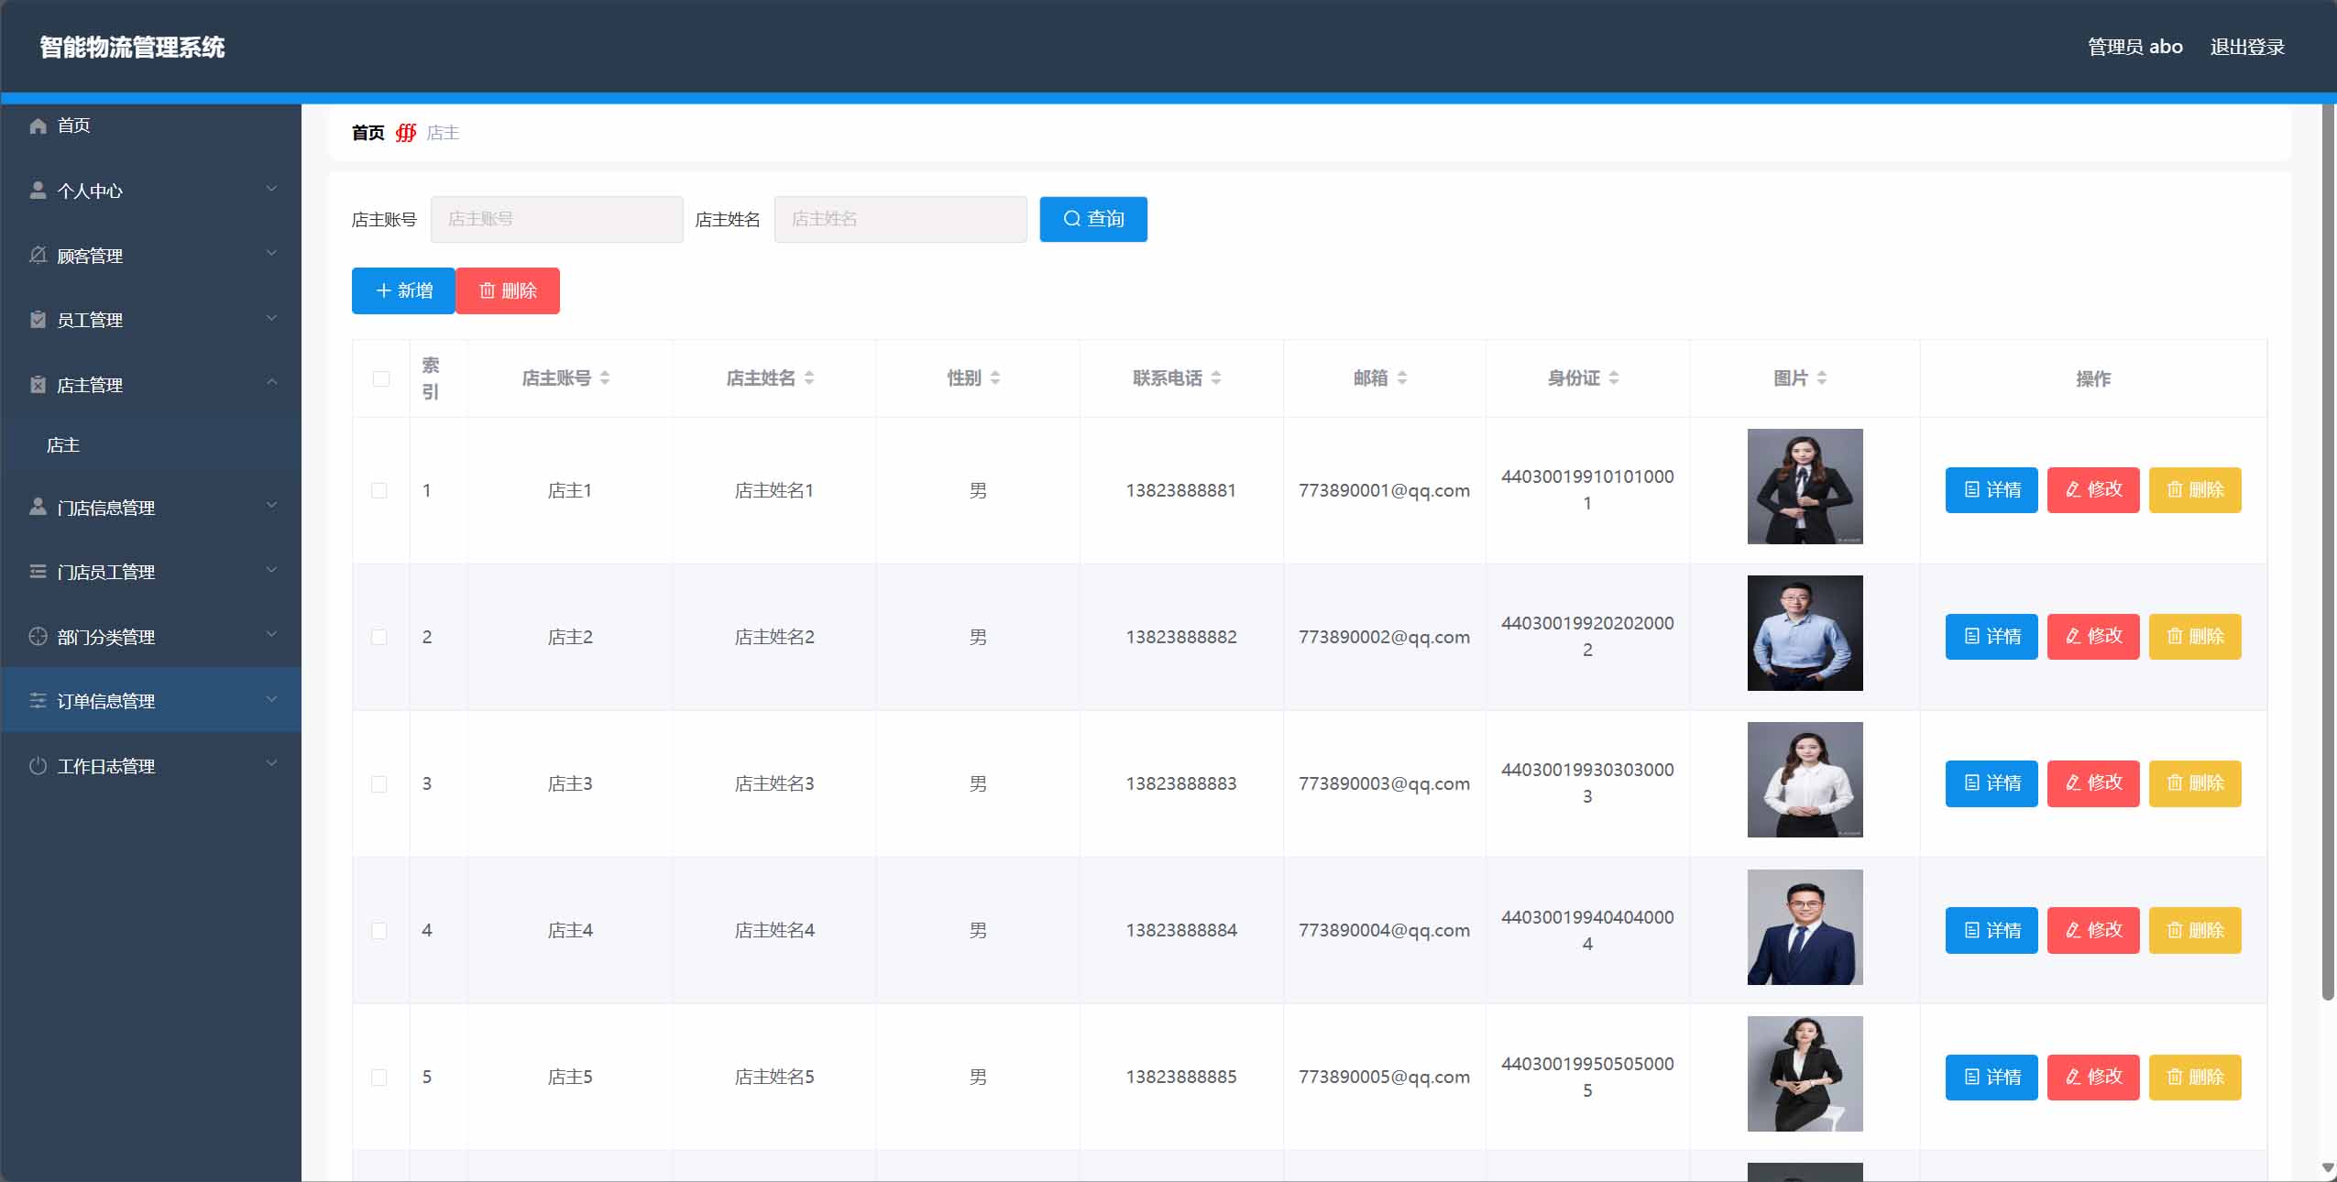Click 退出登录 in the header
This screenshot has height=1182, width=2337.
coord(2247,47)
